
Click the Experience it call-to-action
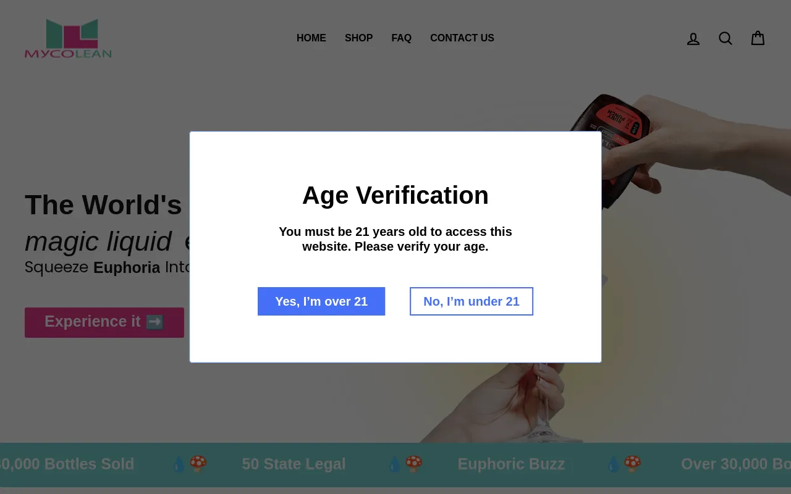[104, 322]
